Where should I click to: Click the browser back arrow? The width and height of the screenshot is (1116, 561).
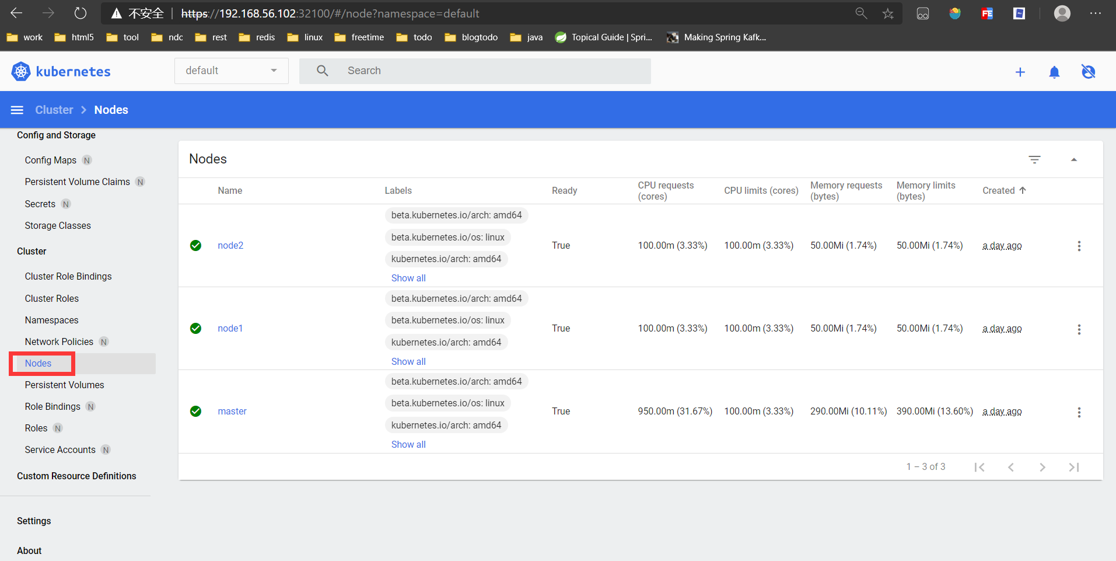click(x=16, y=13)
